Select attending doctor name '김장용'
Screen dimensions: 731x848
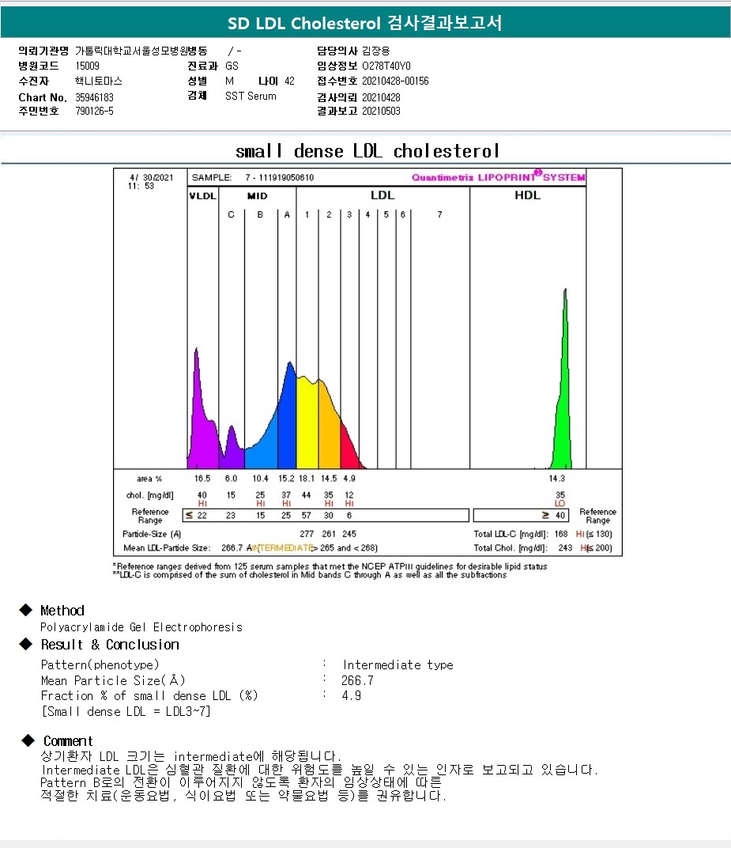click(375, 51)
